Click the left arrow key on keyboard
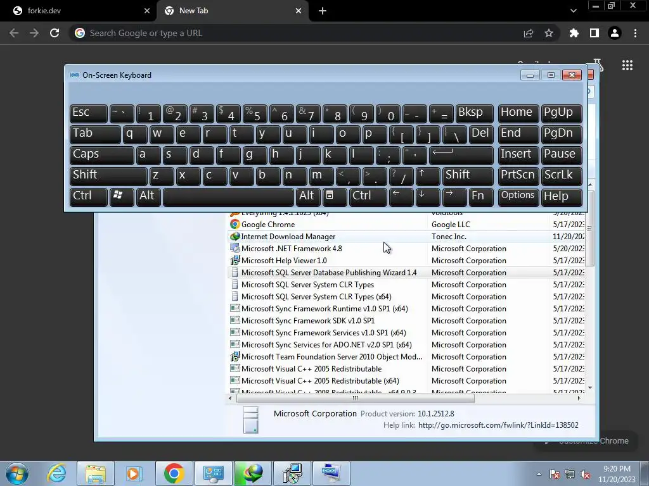The height and width of the screenshot is (486, 649). pyautogui.click(x=401, y=197)
